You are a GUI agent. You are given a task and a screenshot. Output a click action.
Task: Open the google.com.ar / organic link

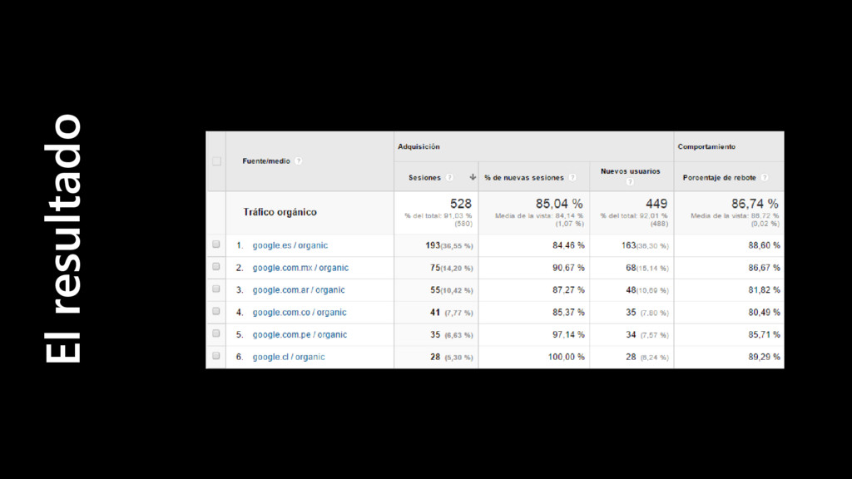(299, 290)
